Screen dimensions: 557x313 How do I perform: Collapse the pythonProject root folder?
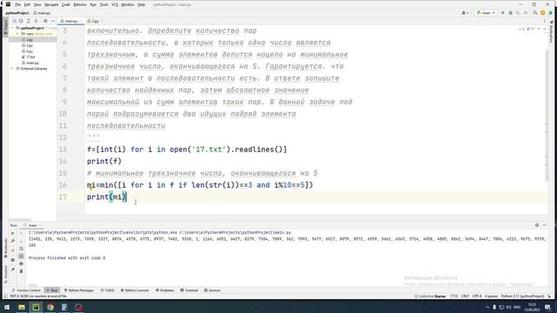[x=13, y=28]
